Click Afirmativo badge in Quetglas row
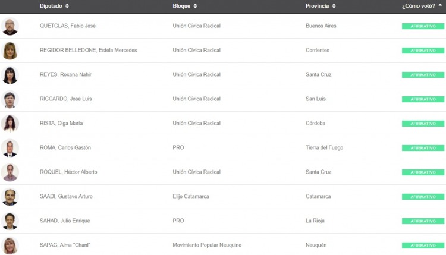The height and width of the screenshot is (255, 446). point(423,26)
